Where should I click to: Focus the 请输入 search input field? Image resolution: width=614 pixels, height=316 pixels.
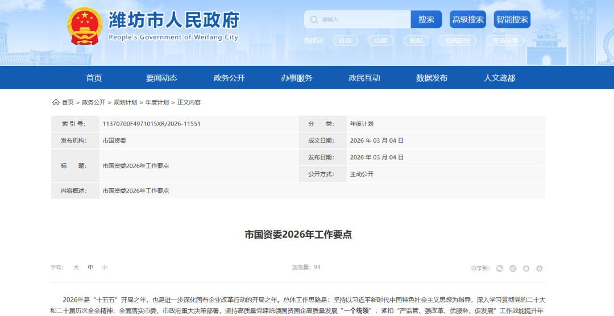tap(364, 19)
